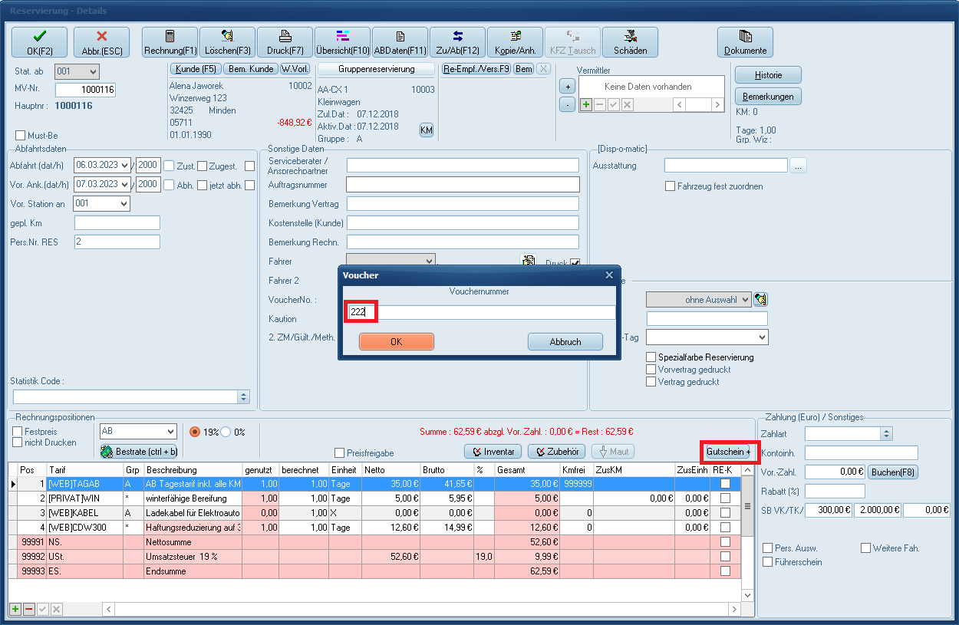Expand the Vor. Station an dropdown
The image size is (959, 625).
coord(124,203)
